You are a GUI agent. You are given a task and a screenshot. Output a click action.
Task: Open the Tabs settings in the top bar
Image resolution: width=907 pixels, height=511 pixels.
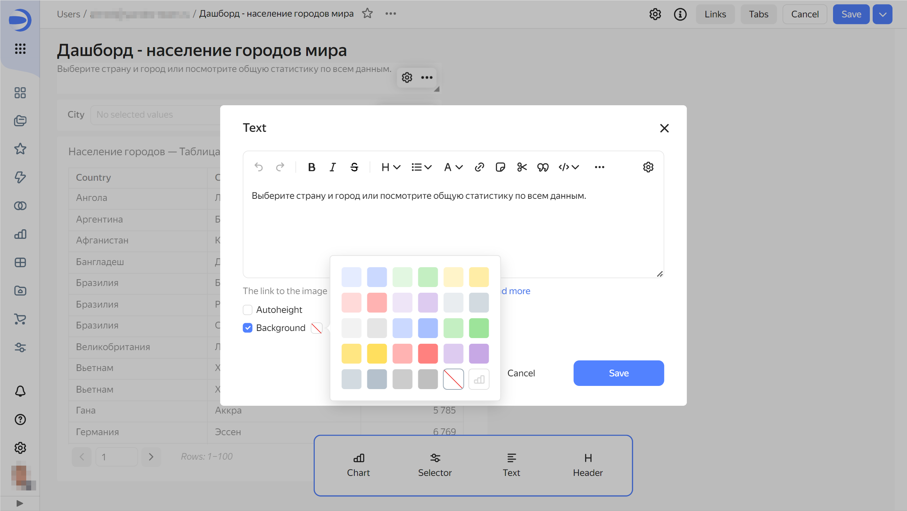coord(758,14)
